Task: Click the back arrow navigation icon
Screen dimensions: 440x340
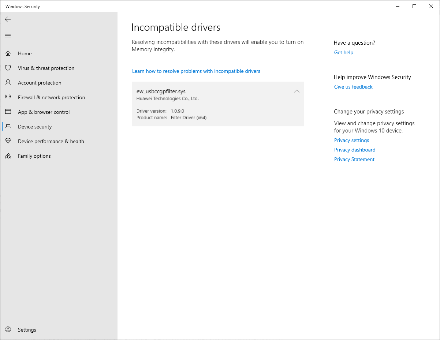Action: coord(8,19)
